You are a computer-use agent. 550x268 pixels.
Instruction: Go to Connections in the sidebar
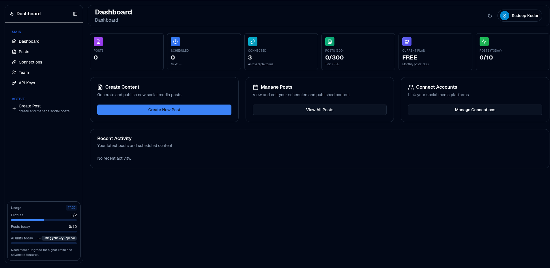(x=30, y=62)
